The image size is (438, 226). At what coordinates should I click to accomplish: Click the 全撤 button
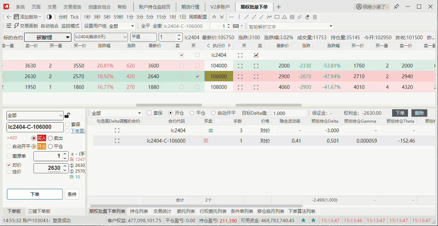tap(158, 25)
